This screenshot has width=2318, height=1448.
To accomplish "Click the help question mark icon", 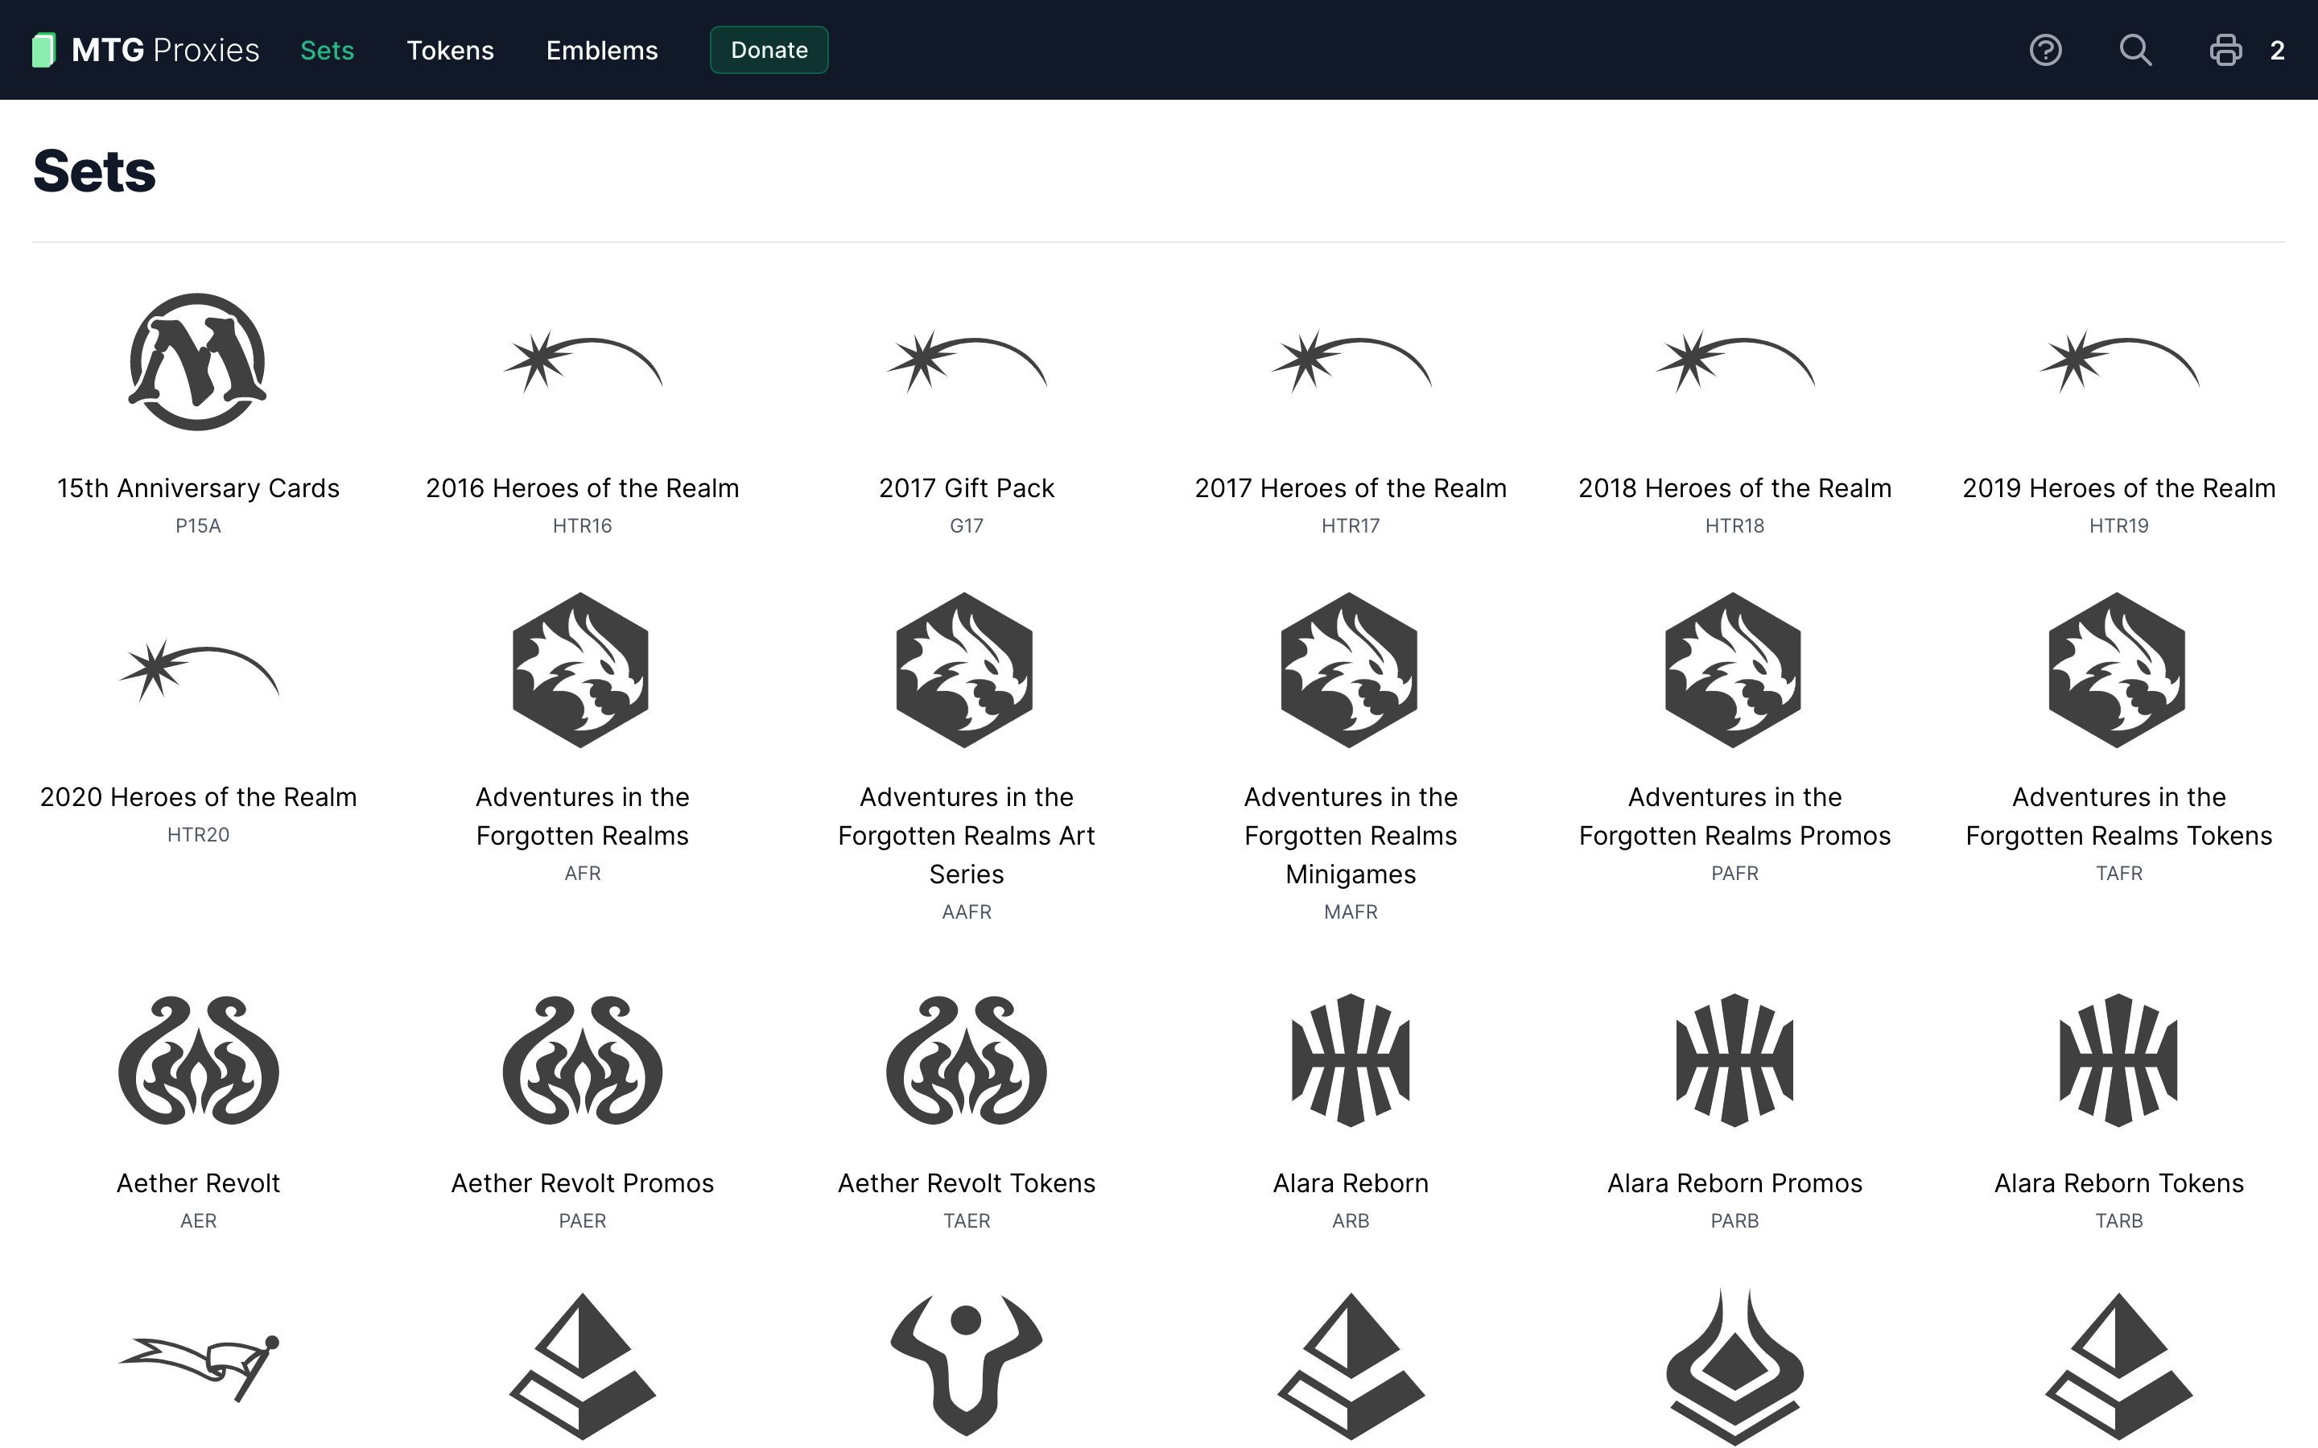I will click(x=2045, y=50).
